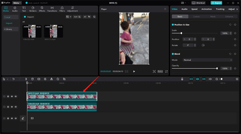Viewport: 241px width, 134px height.
Task: Toggle preview axis icon
Action: pyautogui.click(x=210, y=79)
